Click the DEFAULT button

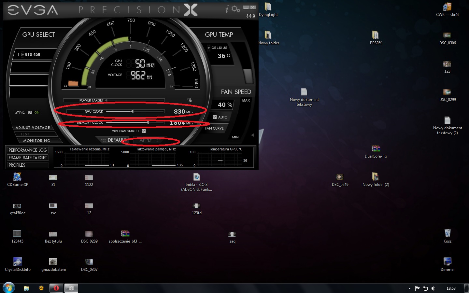pos(112,140)
